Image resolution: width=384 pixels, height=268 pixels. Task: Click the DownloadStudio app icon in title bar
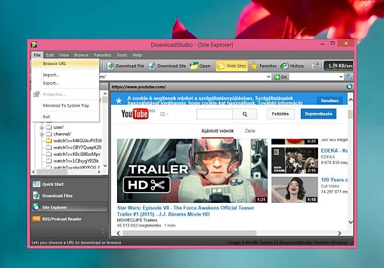click(34, 45)
